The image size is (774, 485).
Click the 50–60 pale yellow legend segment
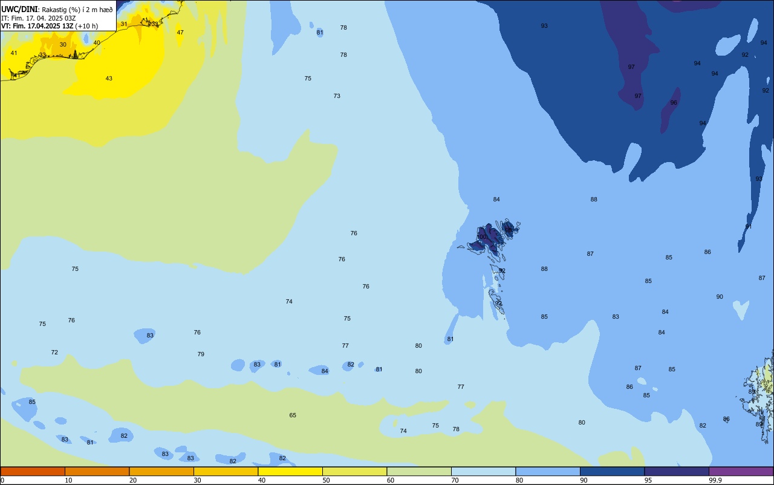(x=354, y=471)
